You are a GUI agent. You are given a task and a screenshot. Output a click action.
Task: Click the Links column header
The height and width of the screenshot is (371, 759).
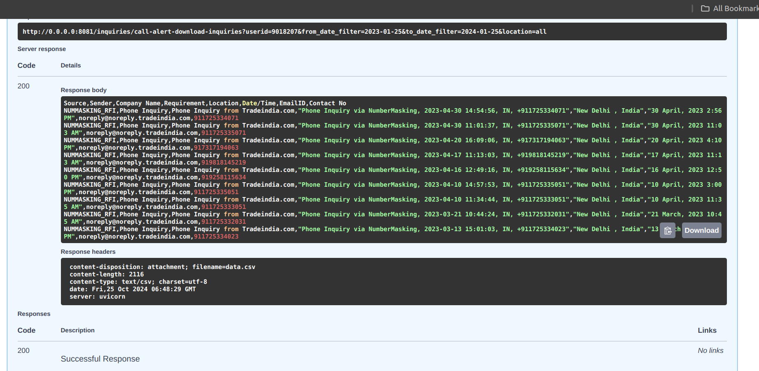[707, 330]
